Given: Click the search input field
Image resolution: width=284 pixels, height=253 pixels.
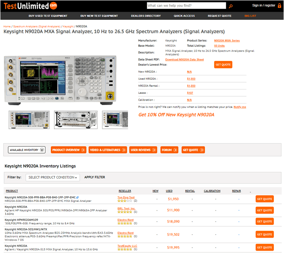Looking at the screenshot, I should (x=186, y=6).
